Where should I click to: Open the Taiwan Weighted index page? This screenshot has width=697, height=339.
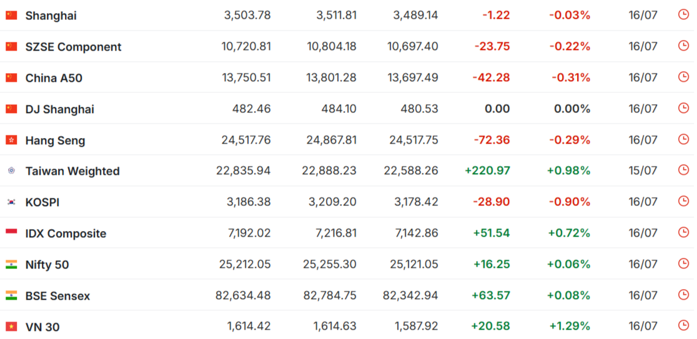tap(72, 171)
